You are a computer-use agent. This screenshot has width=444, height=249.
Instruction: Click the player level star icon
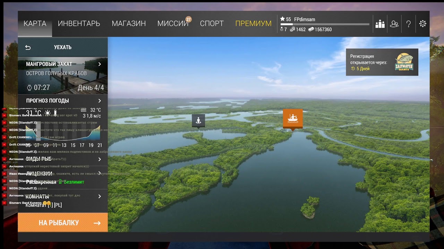click(282, 19)
